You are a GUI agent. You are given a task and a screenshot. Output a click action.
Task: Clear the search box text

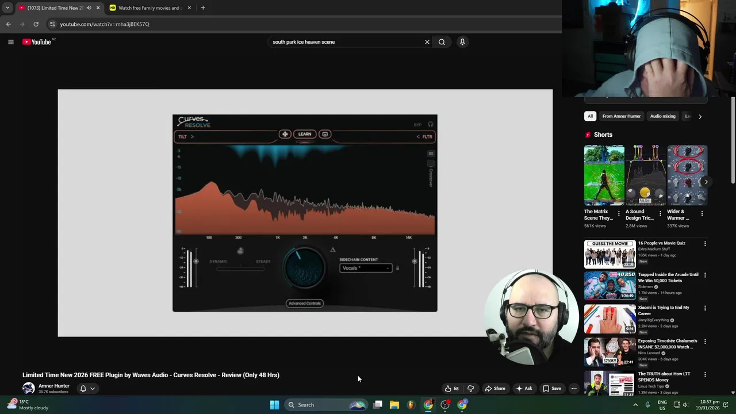click(x=427, y=42)
